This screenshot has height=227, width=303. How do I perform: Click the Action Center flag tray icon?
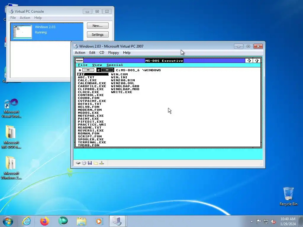coord(259,221)
